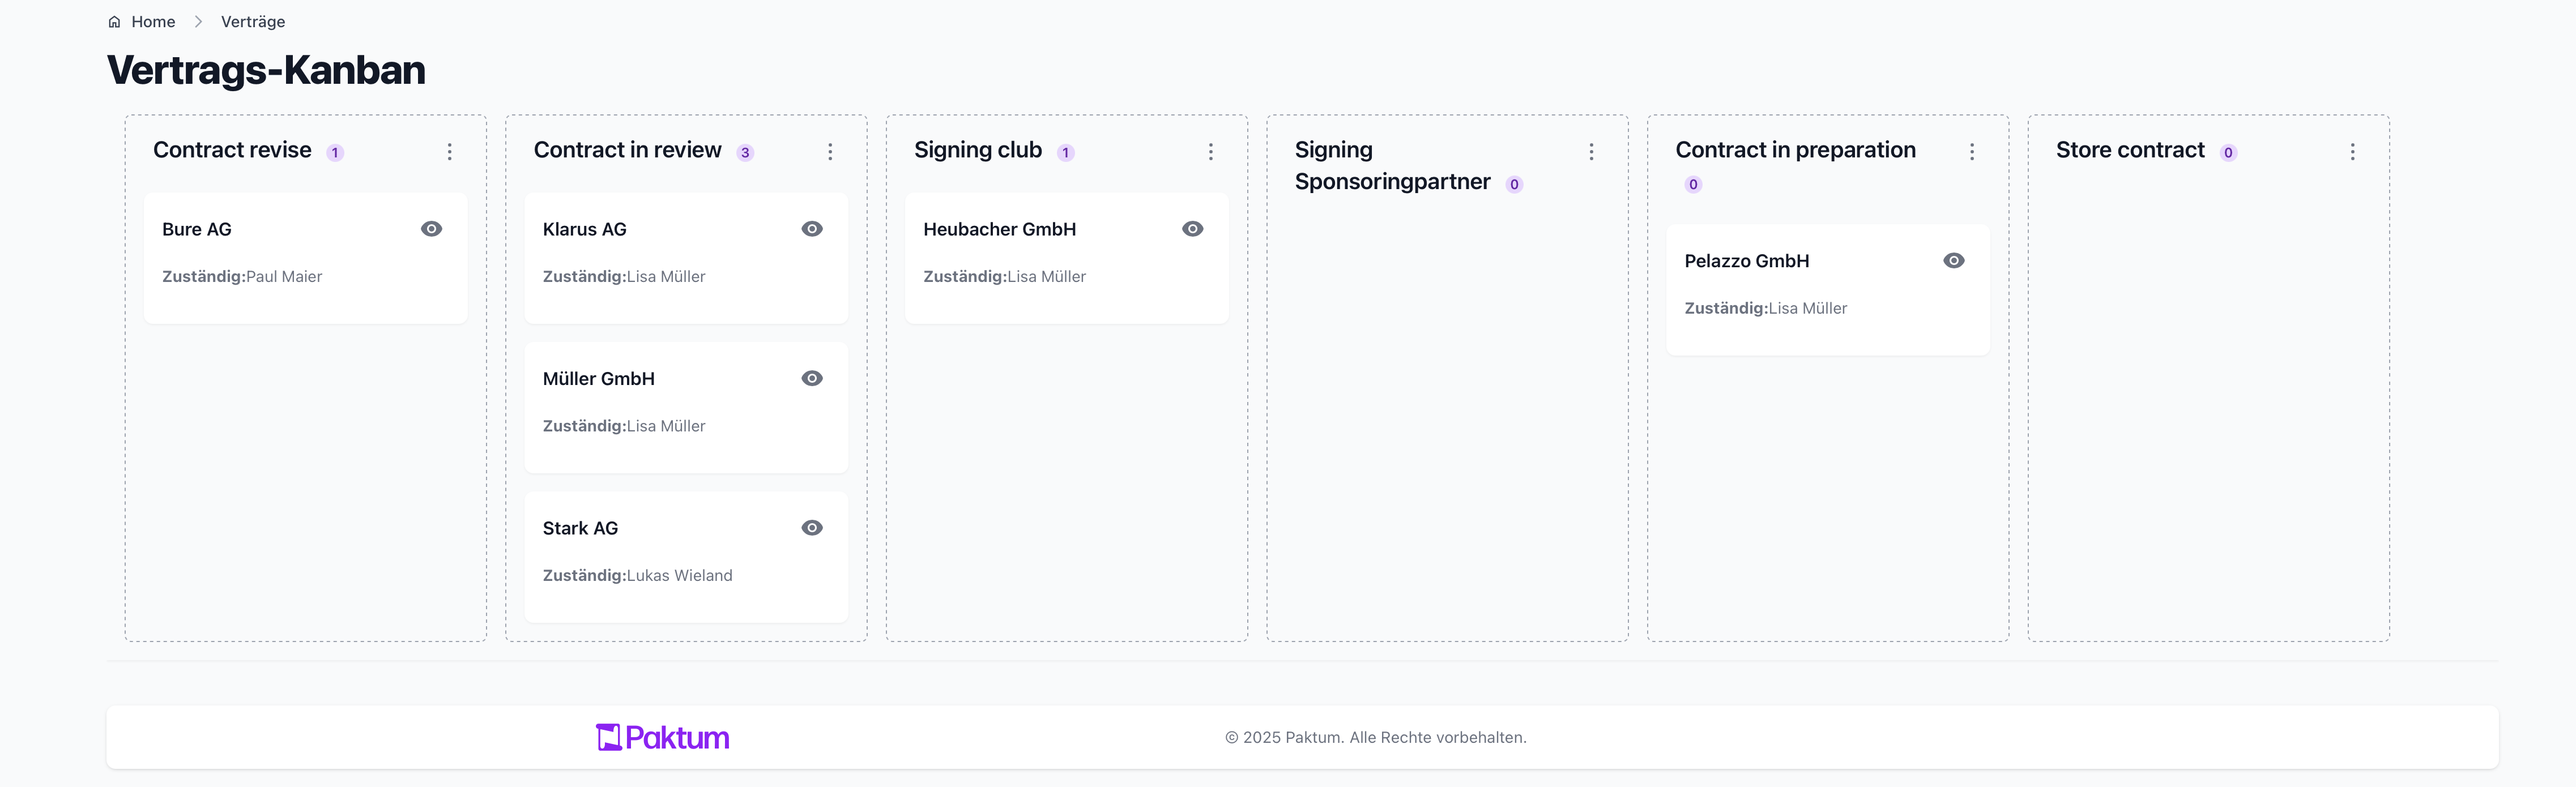Click the Pelazzo GmbH card title
The height and width of the screenshot is (787, 2576).
point(1746,261)
